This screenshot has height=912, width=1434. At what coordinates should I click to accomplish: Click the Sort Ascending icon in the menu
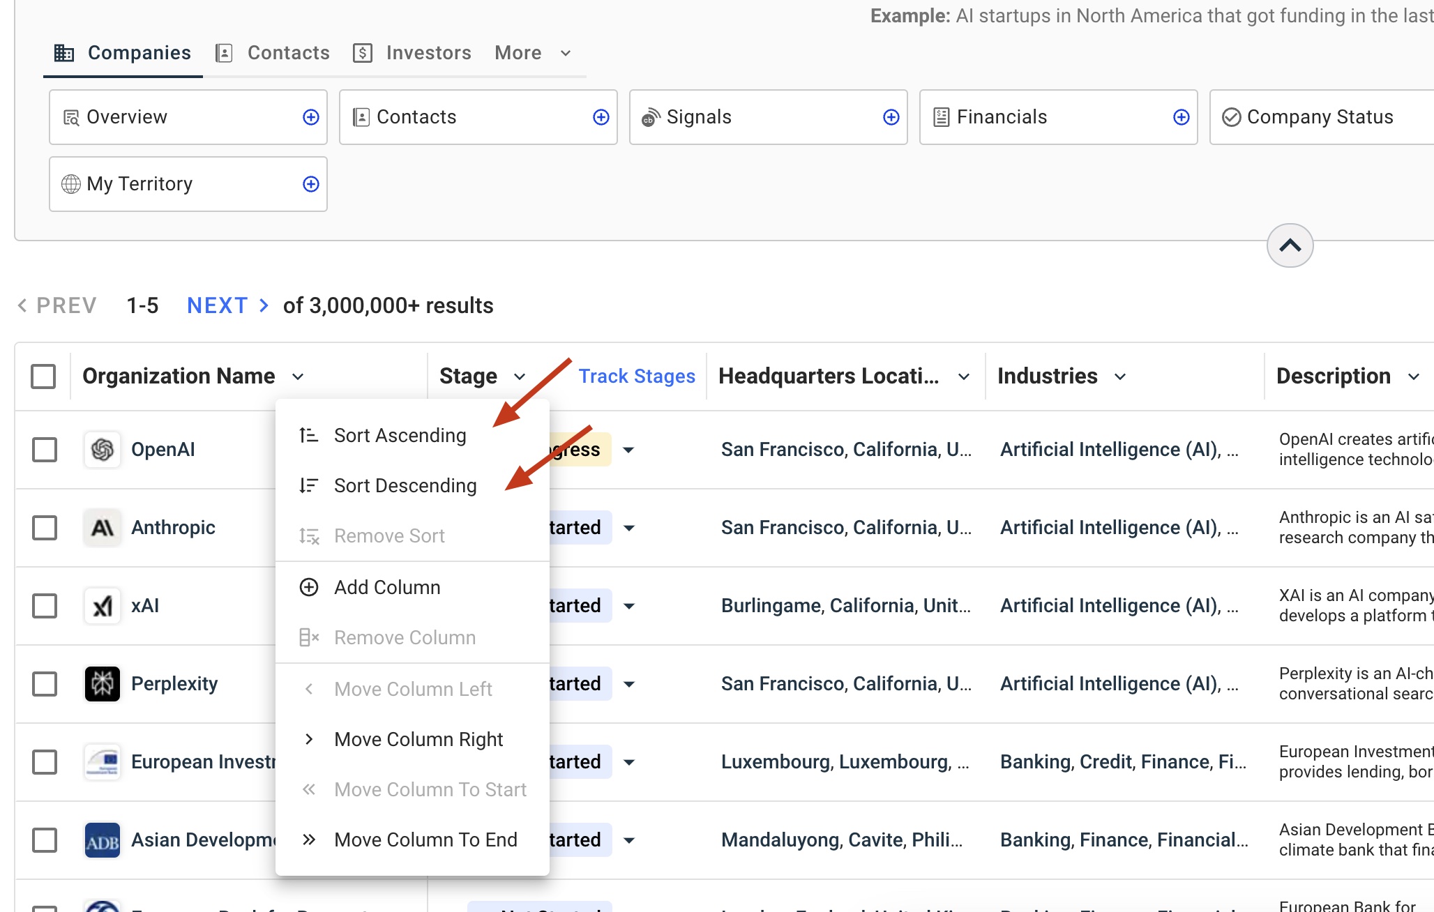tap(308, 434)
